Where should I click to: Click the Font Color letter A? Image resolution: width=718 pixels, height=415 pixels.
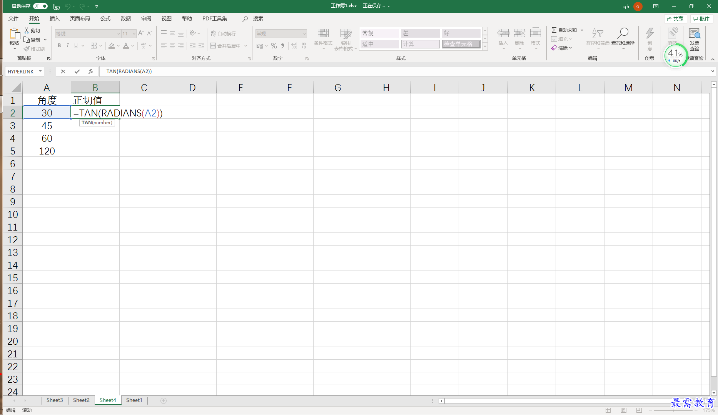[126, 46]
